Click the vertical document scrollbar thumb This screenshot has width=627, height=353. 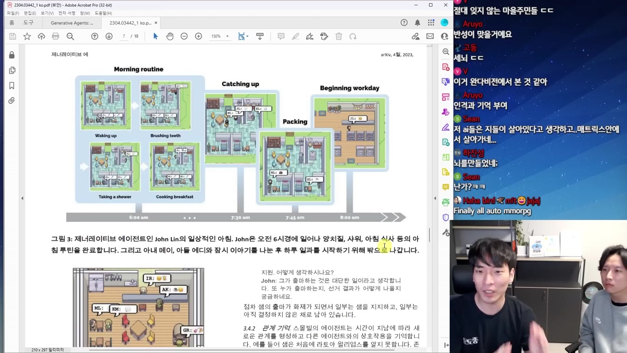click(x=429, y=235)
